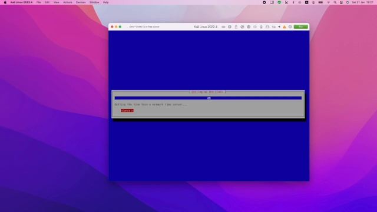
Task: Open VM configuration gear icon
Action: click(x=290, y=27)
